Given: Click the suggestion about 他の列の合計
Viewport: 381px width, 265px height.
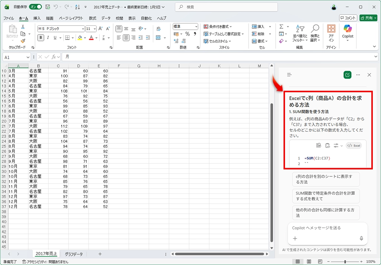Looking at the screenshot, I should coord(326,213).
